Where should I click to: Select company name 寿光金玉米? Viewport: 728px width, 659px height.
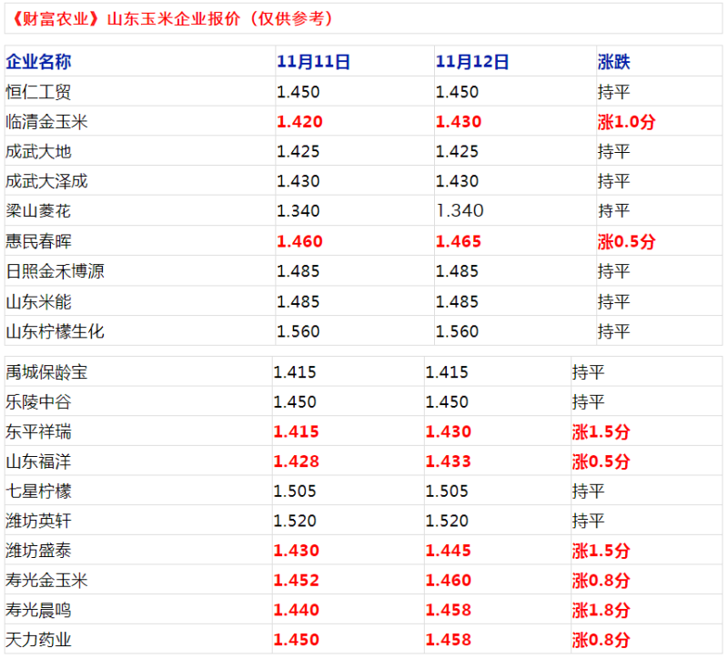(47, 580)
